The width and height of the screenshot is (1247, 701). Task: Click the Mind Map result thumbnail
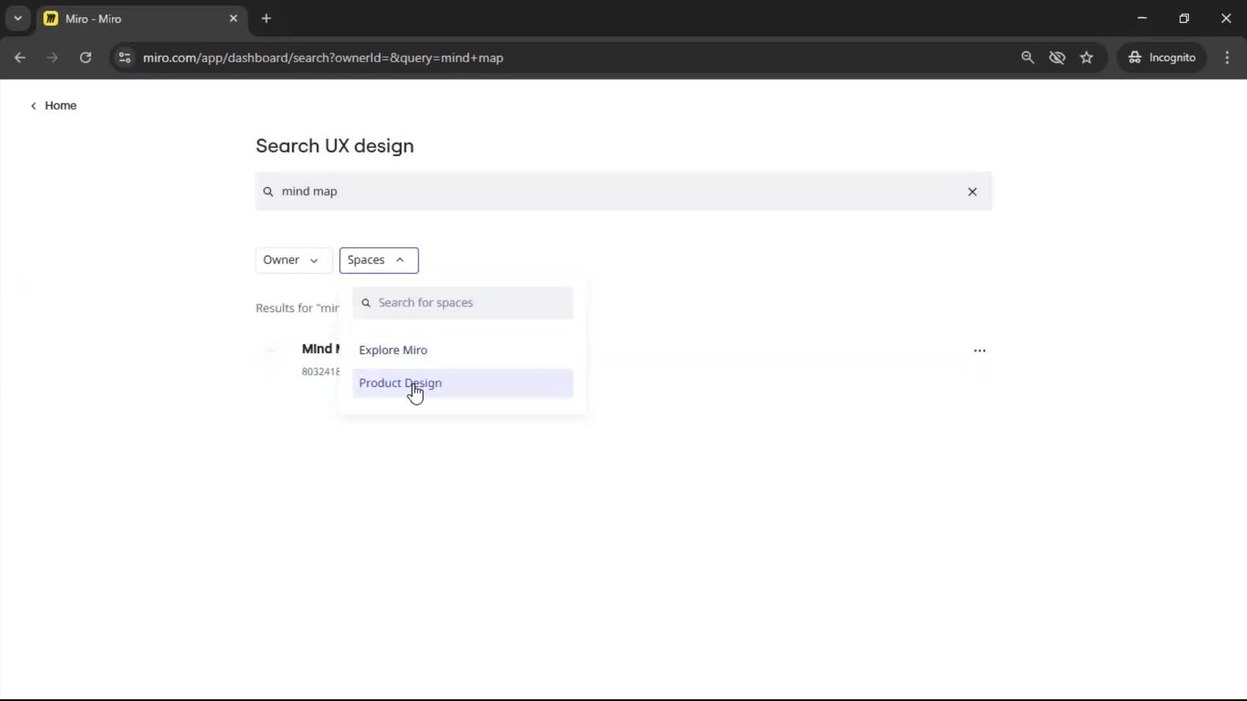coord(271,351)
